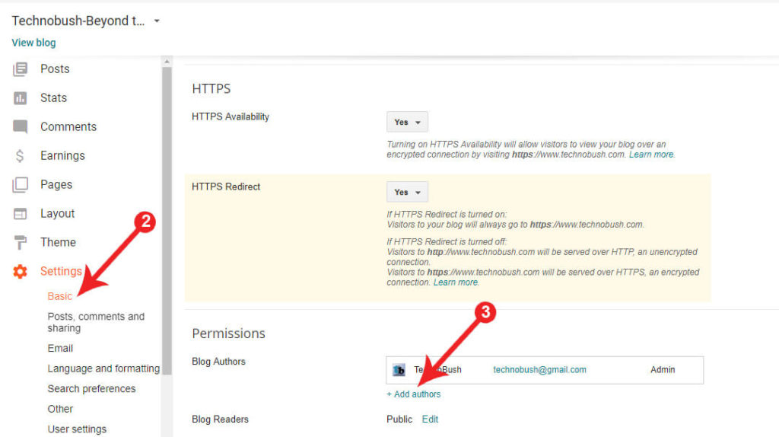Open the Theme section

coord(58,242)
